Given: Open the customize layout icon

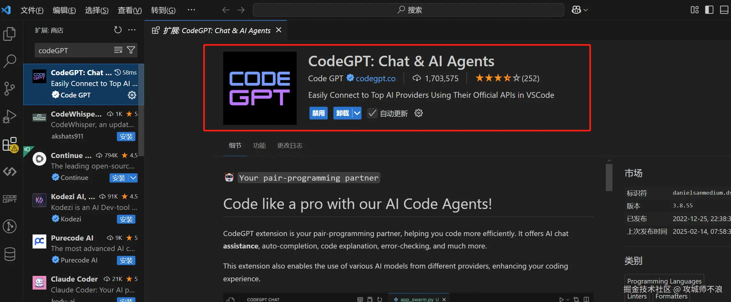Looking at the screenshot, I should [x=695, y=10].
